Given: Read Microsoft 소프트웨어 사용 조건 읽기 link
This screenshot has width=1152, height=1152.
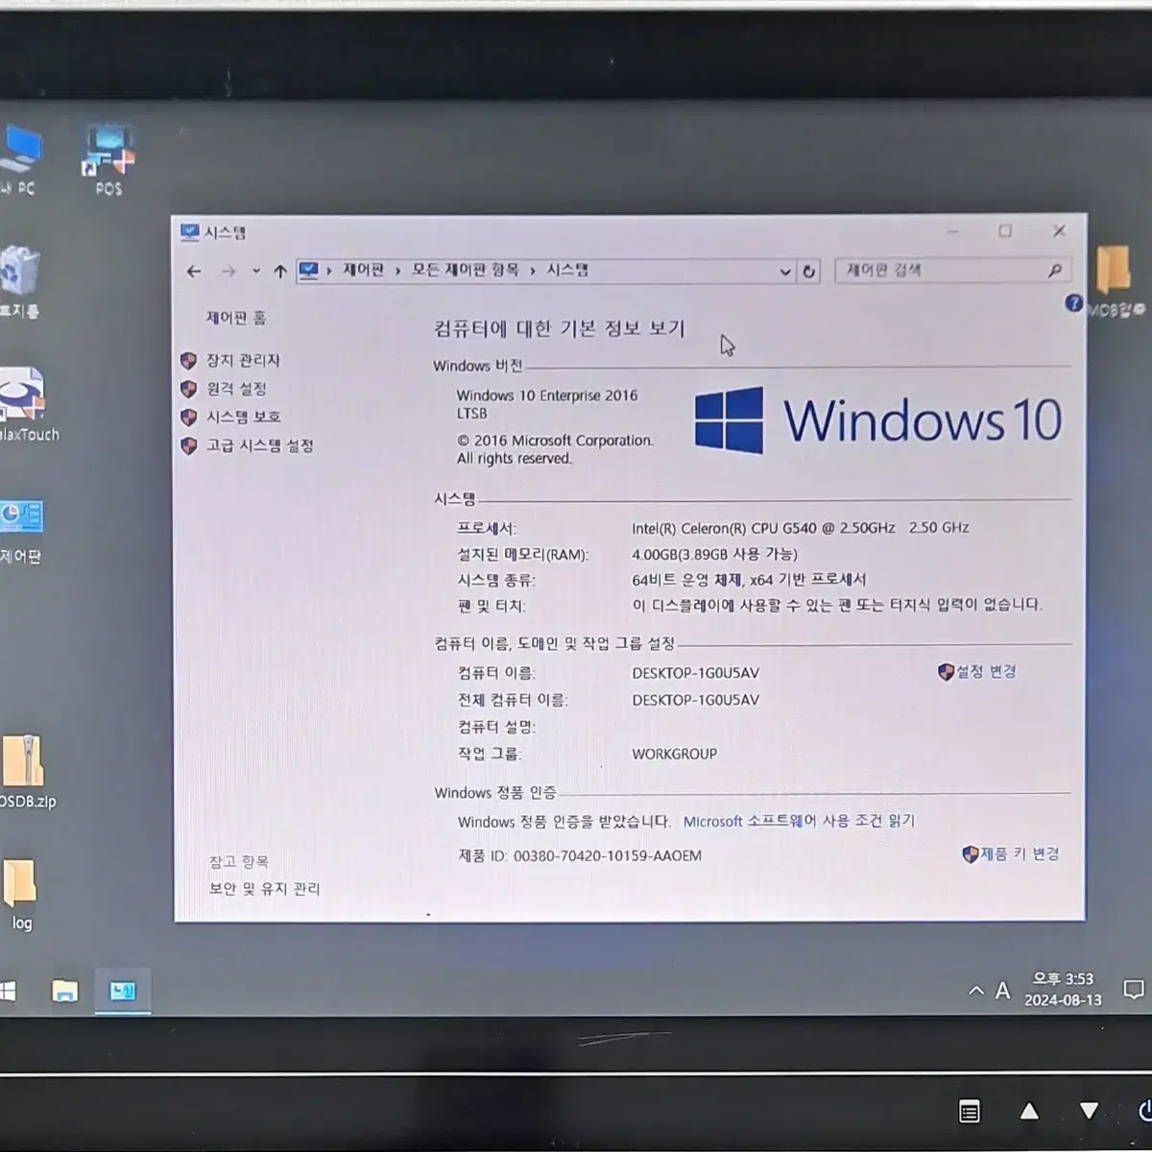Looking at the screenshot, I should coord(799,821).
